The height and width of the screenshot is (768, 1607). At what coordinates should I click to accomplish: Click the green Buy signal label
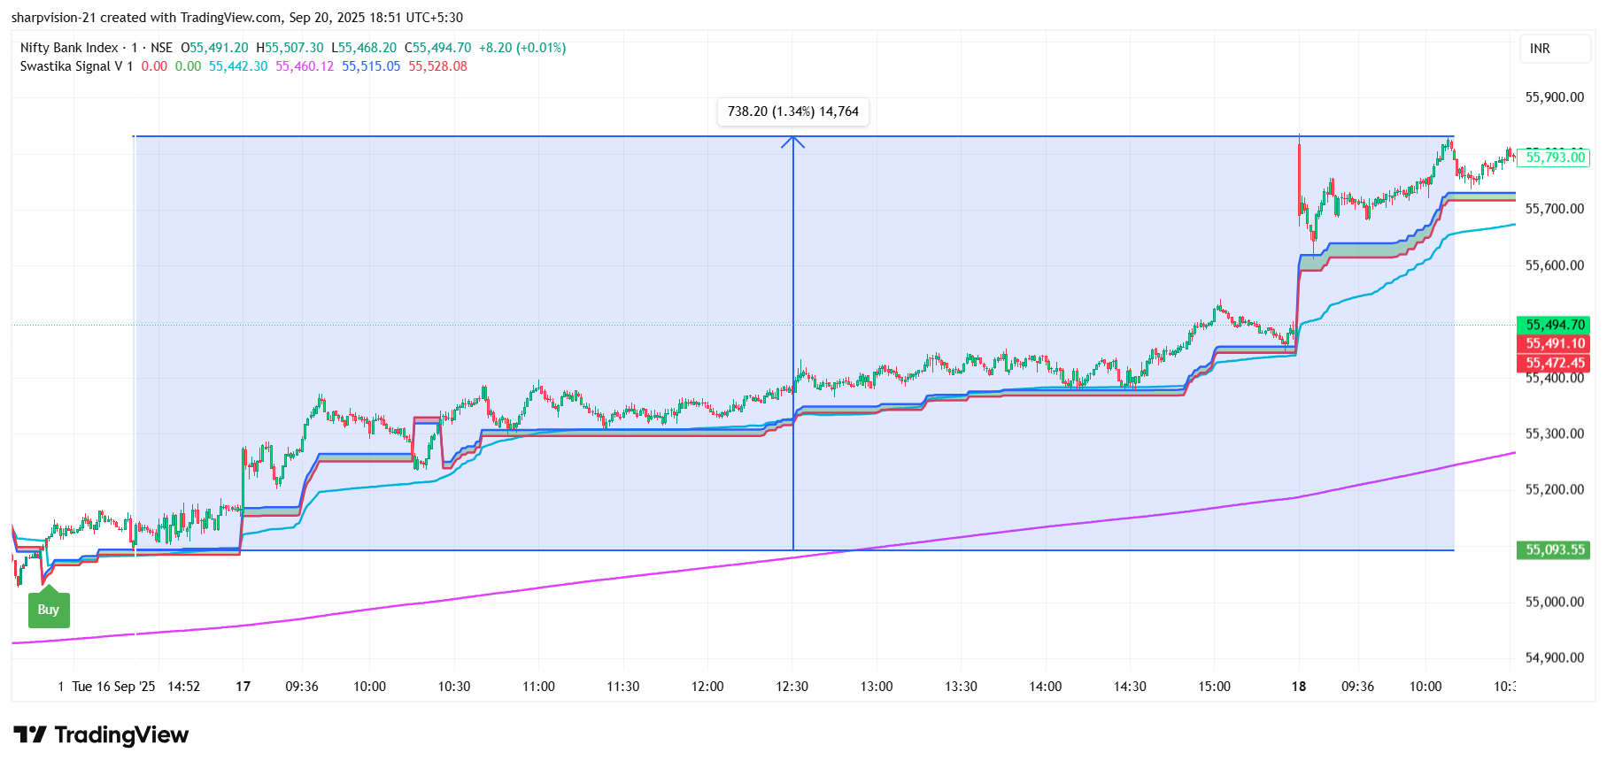(x=49, y=610)
